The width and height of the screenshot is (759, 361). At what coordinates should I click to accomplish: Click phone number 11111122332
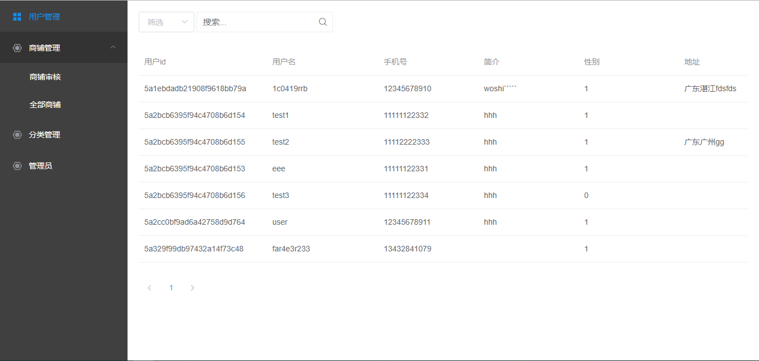406,115
